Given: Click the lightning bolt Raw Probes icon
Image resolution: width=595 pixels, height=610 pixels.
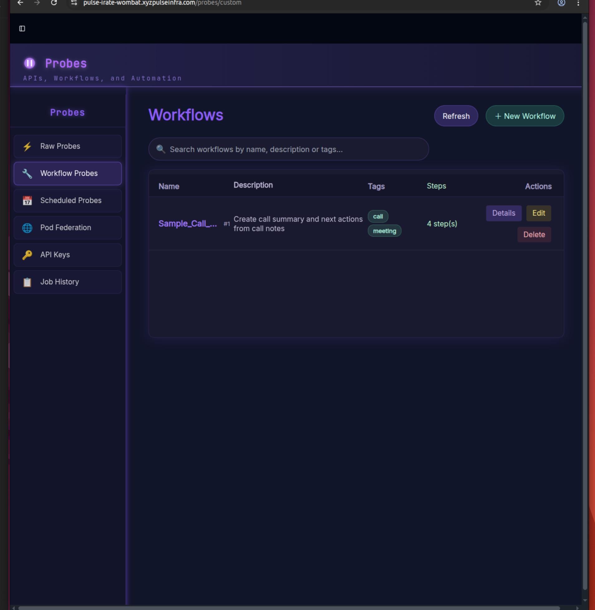Looking at the screenshot, I should [27, 147].
